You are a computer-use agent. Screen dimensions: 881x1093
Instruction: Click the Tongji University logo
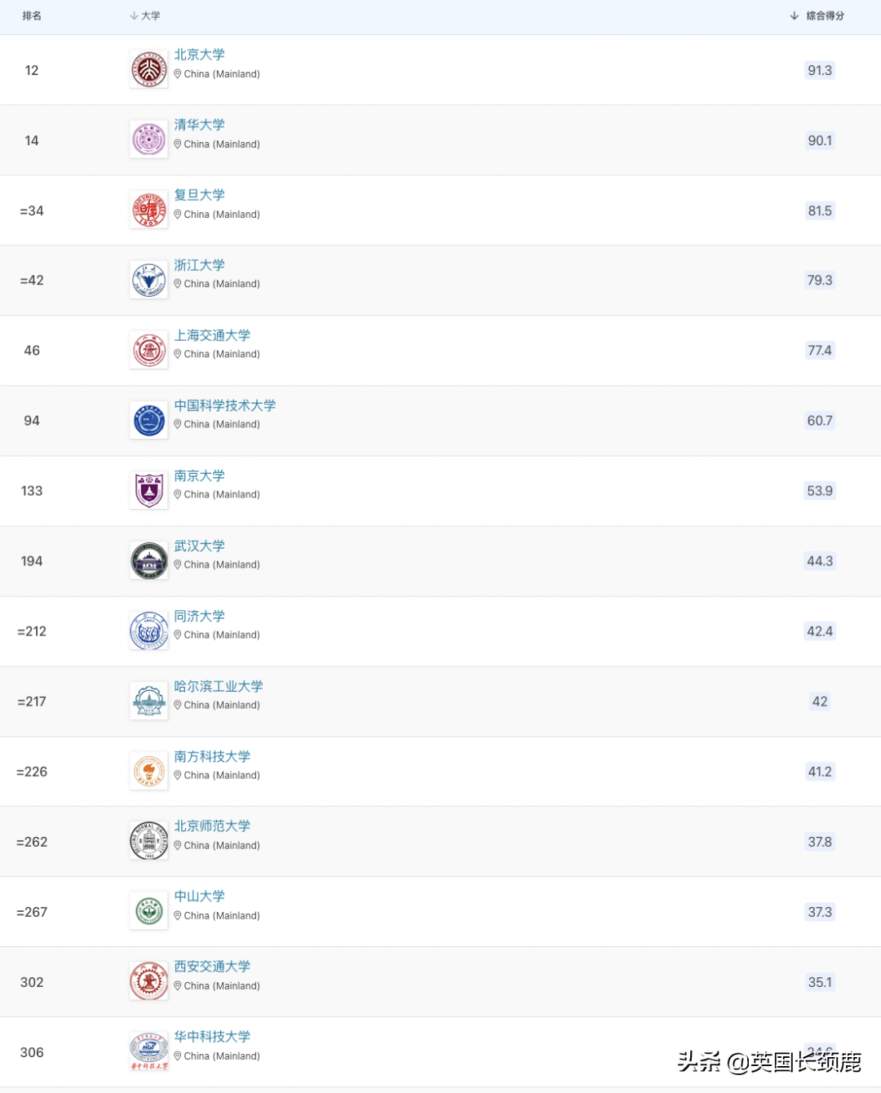pyautogui.click(x=148, y=631)
